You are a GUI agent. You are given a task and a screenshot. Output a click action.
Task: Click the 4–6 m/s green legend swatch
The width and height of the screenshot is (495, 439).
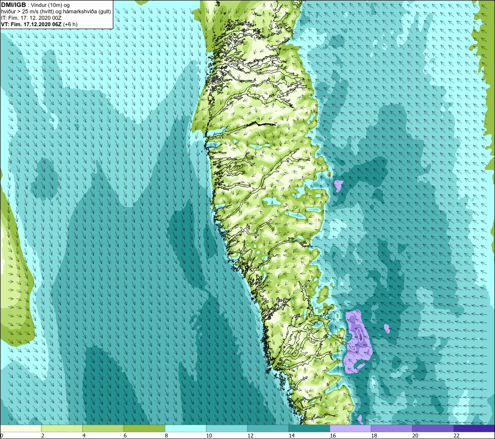(x=103, y=428)
